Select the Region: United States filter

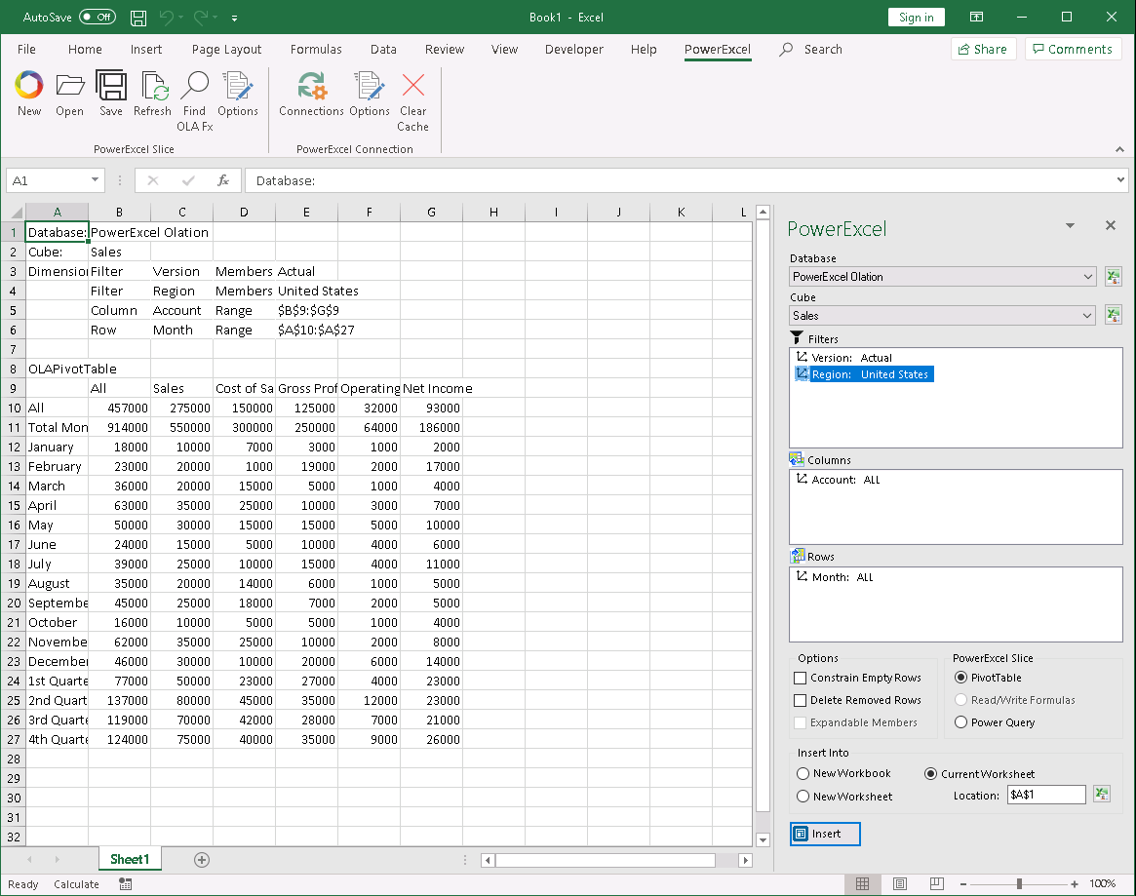click(x=864, y=374)
